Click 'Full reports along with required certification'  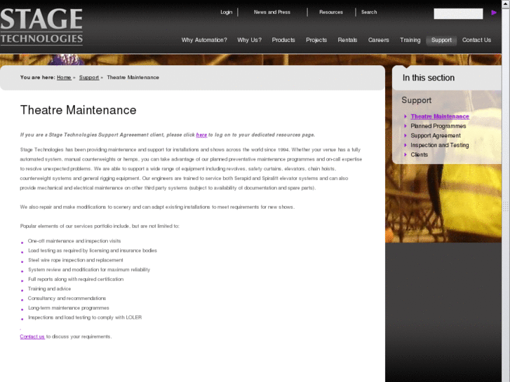click(76, 279)
